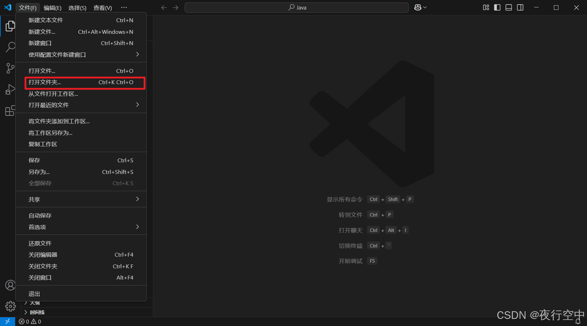Select 还原文件 menu entry
The width and height of the screenshot is (587, 326).
pos(81,244)
